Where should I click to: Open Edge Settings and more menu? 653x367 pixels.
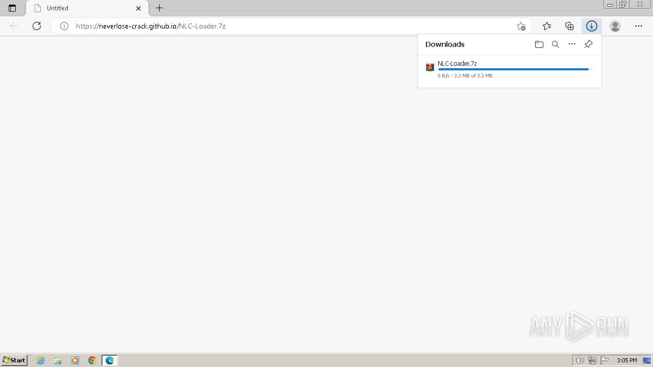coord(639,26)
